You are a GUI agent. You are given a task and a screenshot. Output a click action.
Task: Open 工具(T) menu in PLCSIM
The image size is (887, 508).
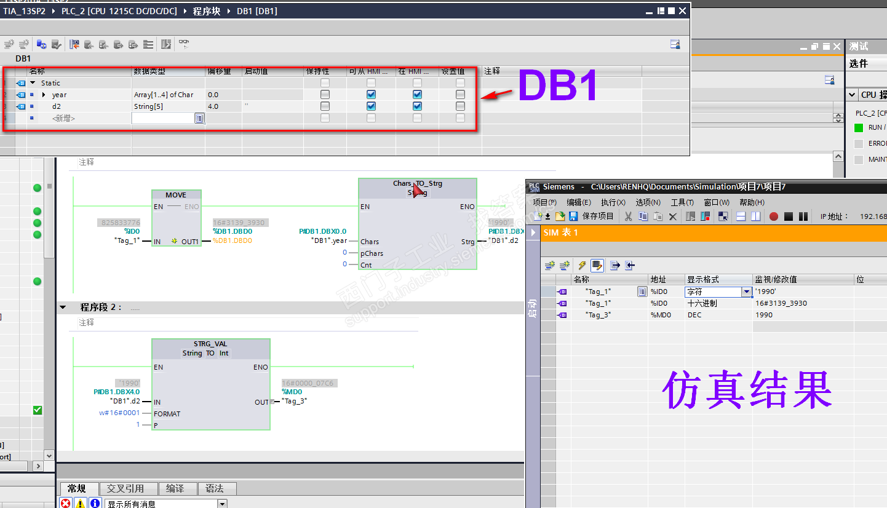pyautogui.click(x=682, y=202)
